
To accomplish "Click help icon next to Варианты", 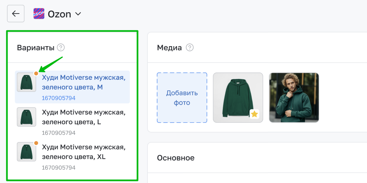I will pos(61,48).
